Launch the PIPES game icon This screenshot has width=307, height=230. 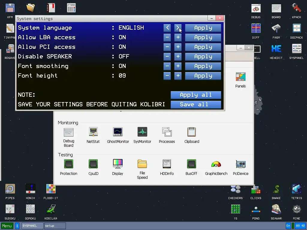[x=10, y=189]
